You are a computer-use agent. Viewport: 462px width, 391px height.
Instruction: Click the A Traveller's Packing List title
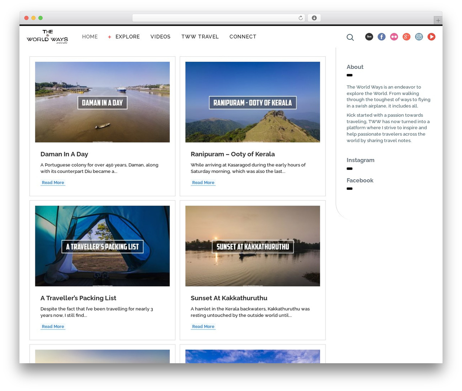(x=78, y=298)
